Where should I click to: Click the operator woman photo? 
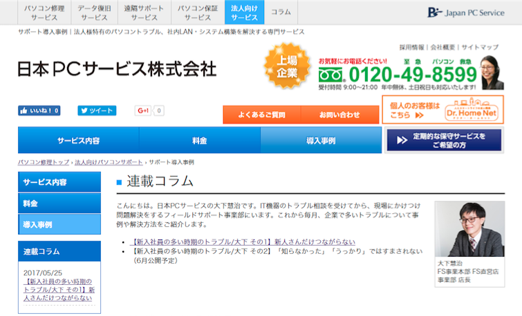[x=492, y=72]
